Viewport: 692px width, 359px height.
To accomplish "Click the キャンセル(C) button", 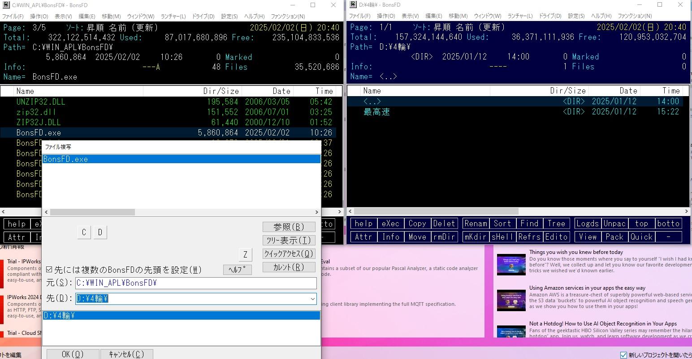I will coord(126,354).
